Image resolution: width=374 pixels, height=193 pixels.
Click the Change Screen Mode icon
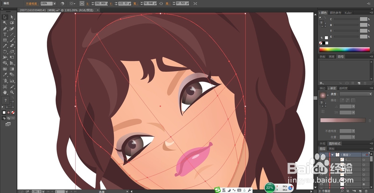[x=8, y=124]
